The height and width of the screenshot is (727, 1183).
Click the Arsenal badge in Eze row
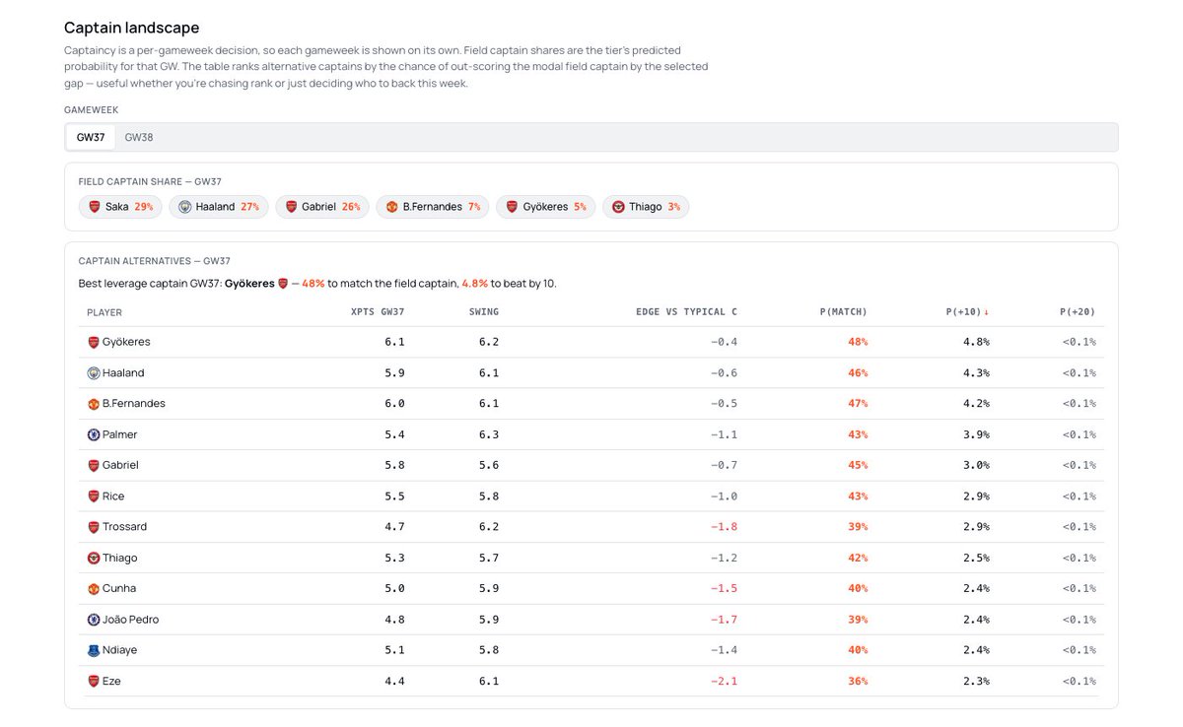point(94,681)
